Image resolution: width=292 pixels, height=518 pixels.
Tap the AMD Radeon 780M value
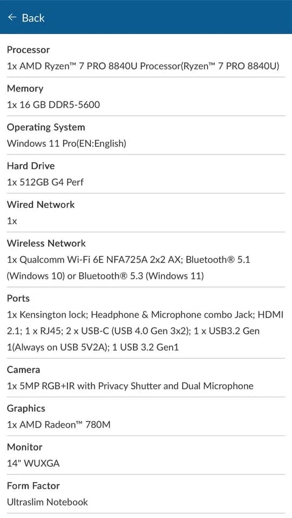point(59,425)
